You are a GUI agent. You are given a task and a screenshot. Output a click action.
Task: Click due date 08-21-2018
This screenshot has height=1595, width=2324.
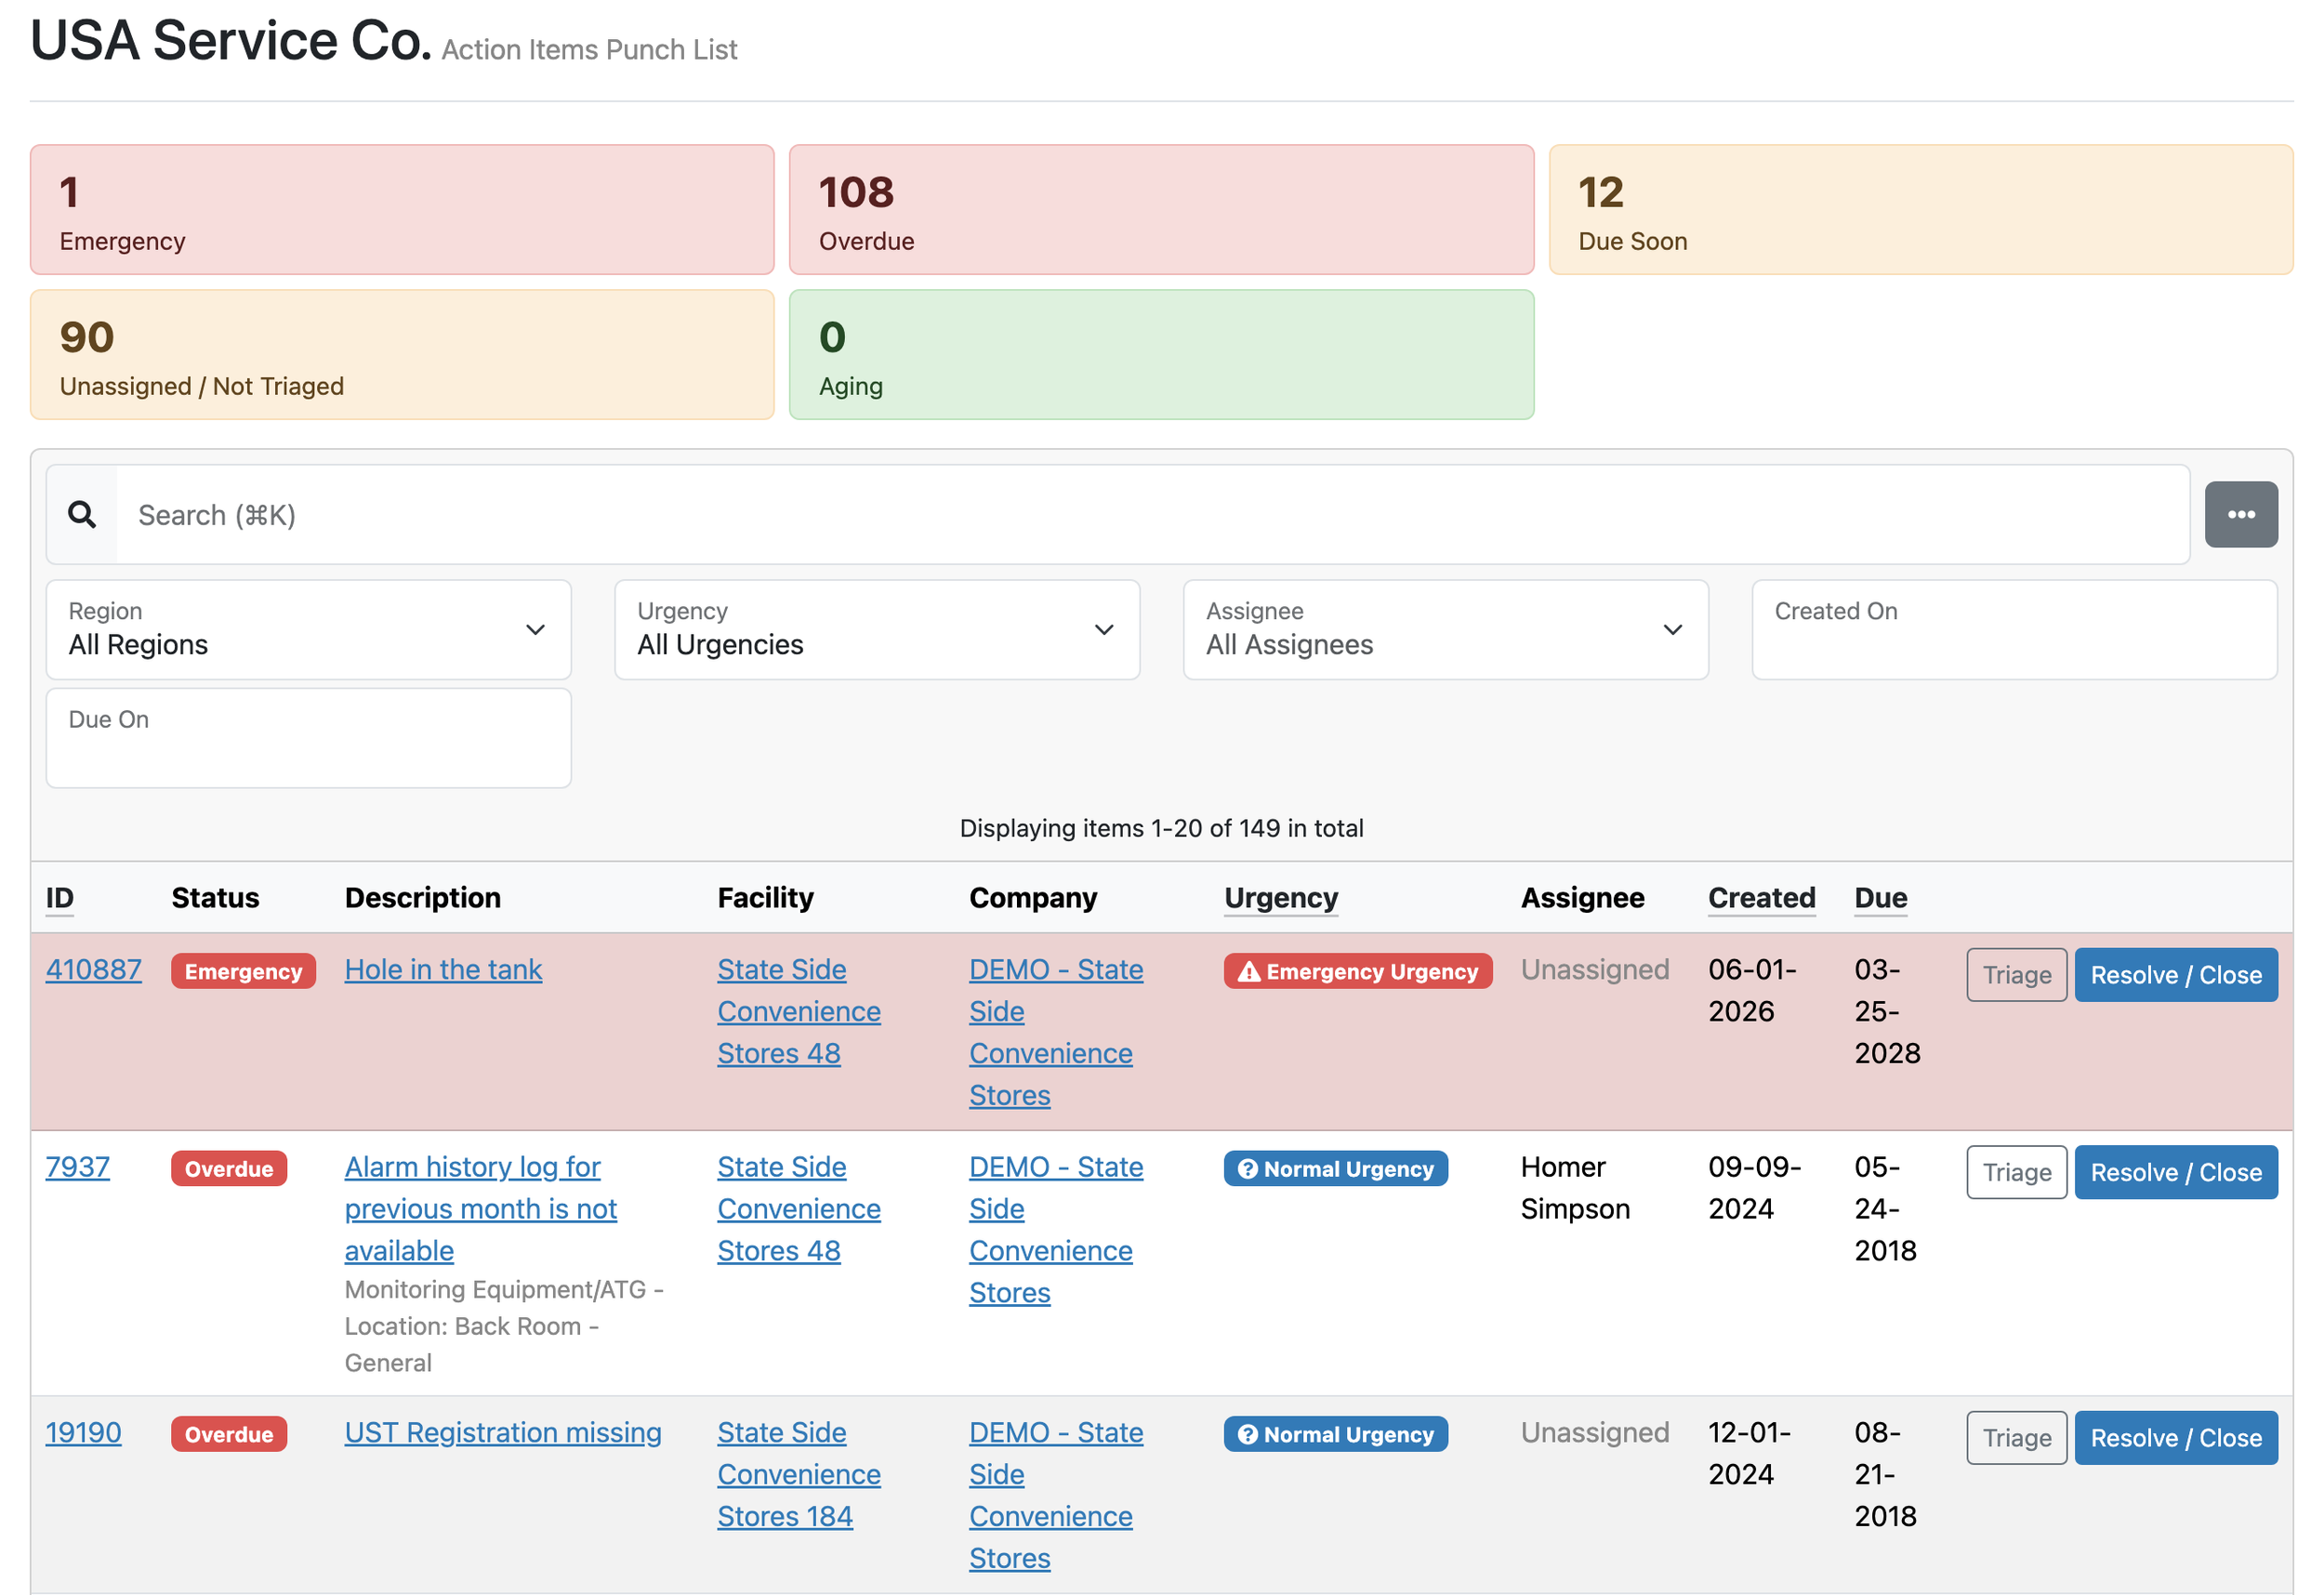1885,1474
